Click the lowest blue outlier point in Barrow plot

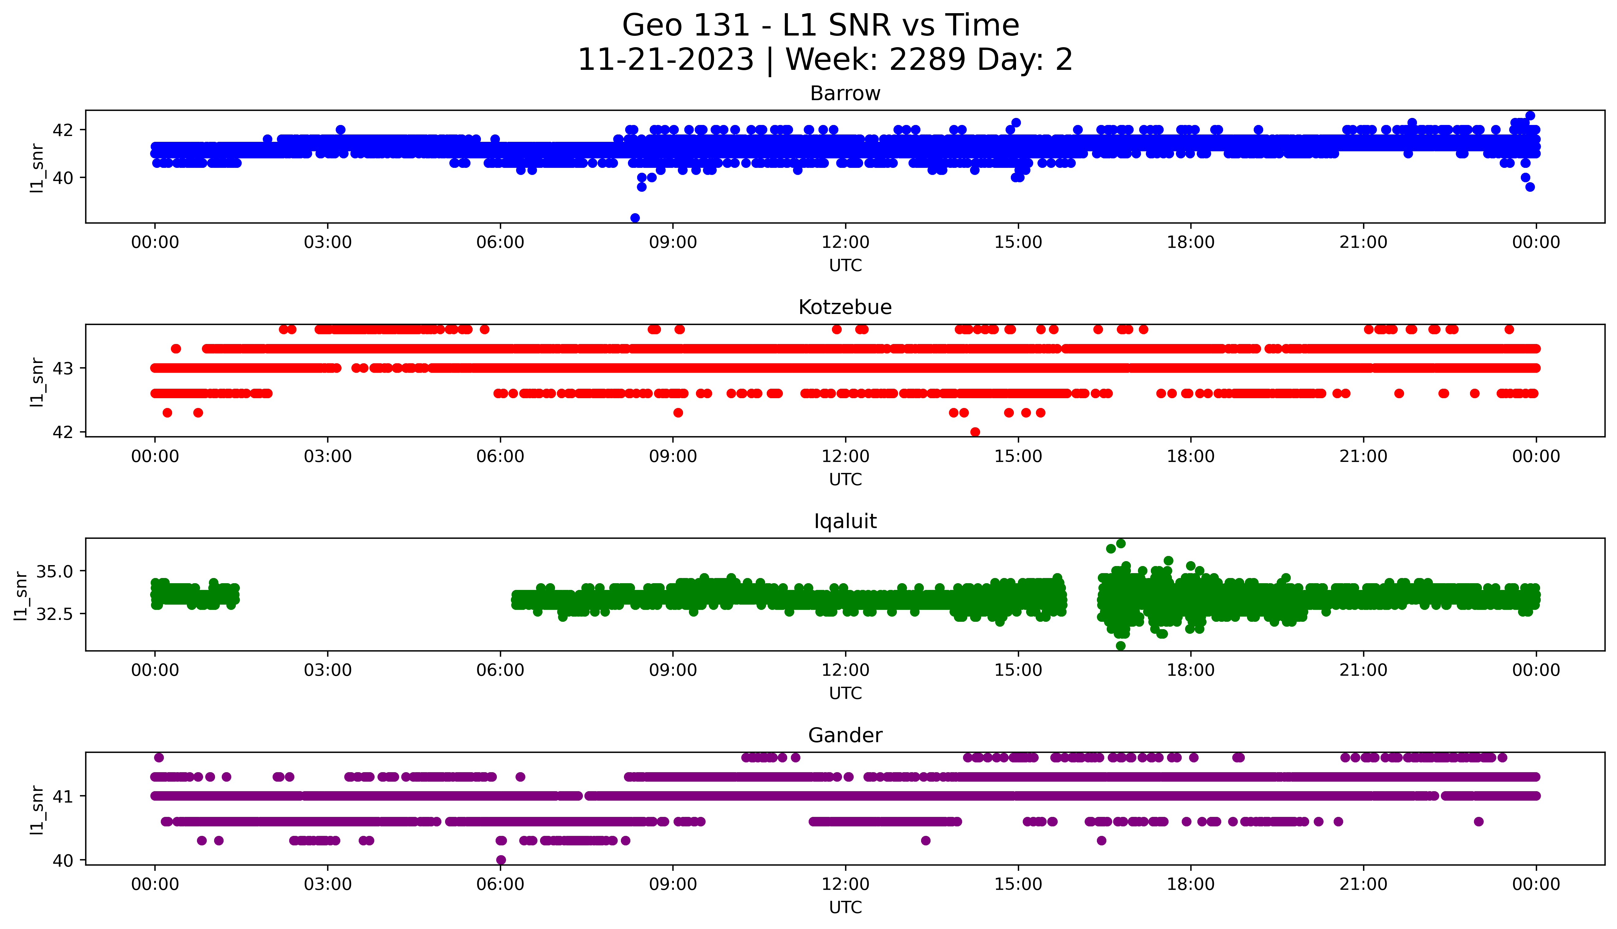click(x=635, y=218)
